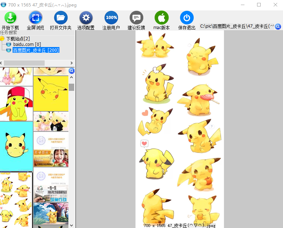
Task: Click the search magnifier beside the file path
Action: point(278,27)
